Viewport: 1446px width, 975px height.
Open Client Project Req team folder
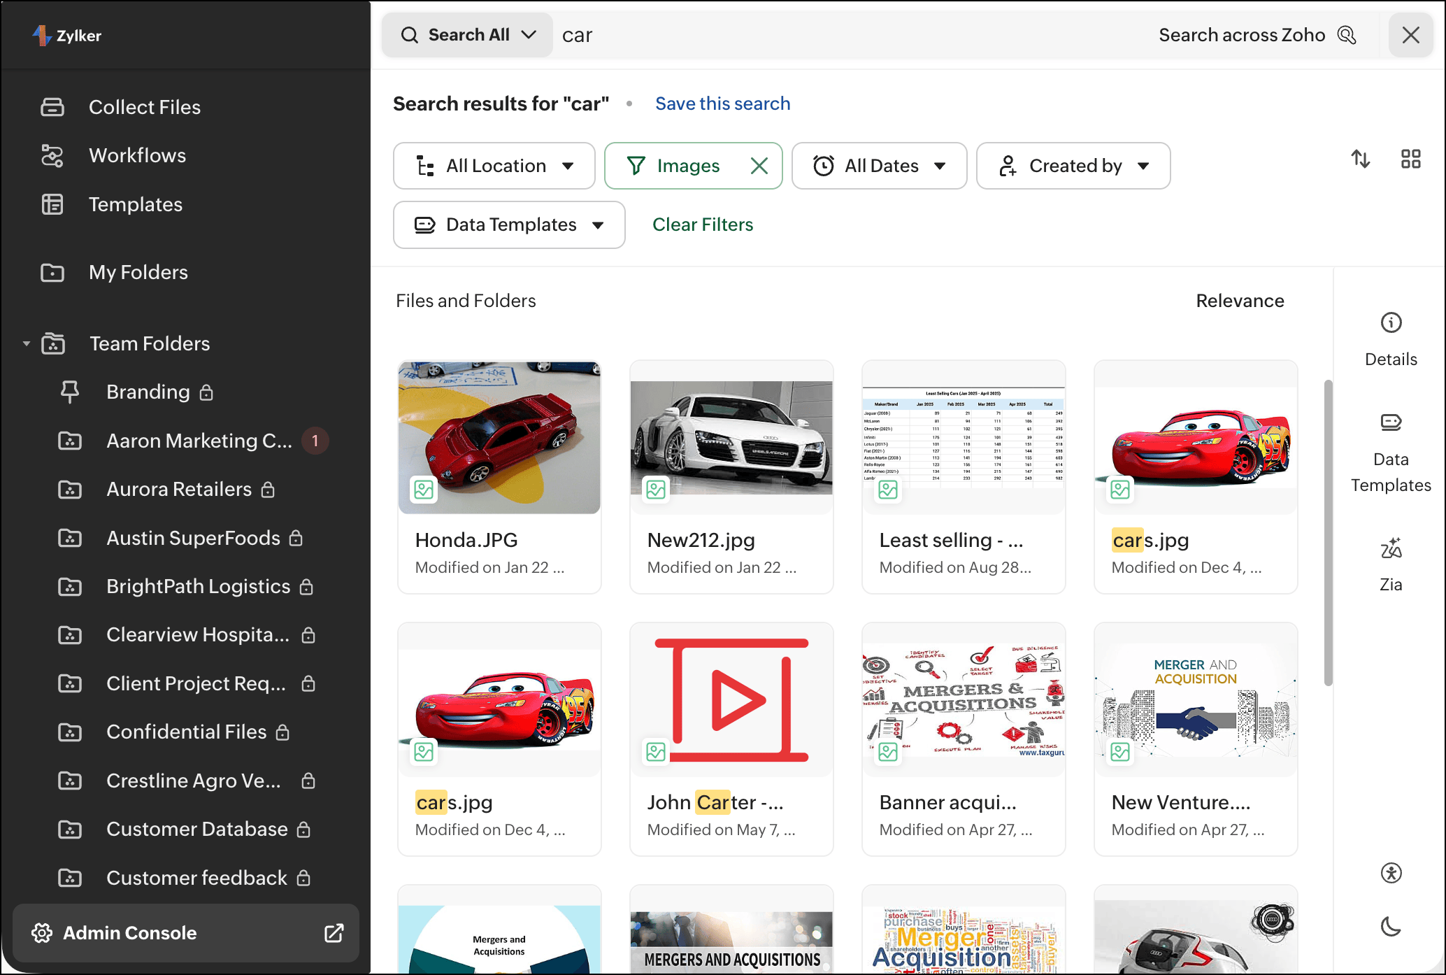(x=196, y=683)
